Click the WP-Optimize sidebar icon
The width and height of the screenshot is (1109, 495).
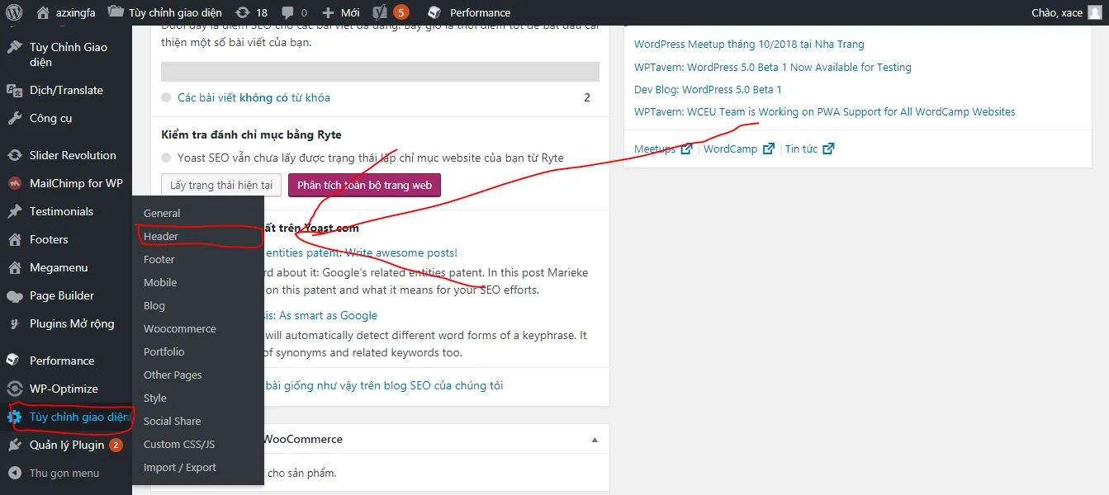(x=14, y=389)
